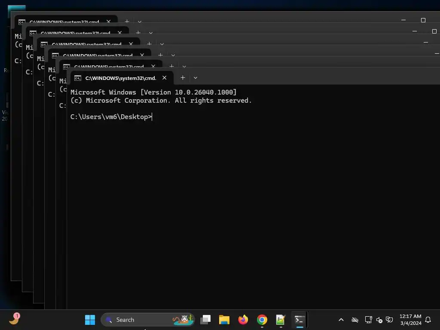Viewport: 440px width, 330px height.
Task: Open the fourth-from-back Terminal window's dropdown chevron
Action: 173,55
